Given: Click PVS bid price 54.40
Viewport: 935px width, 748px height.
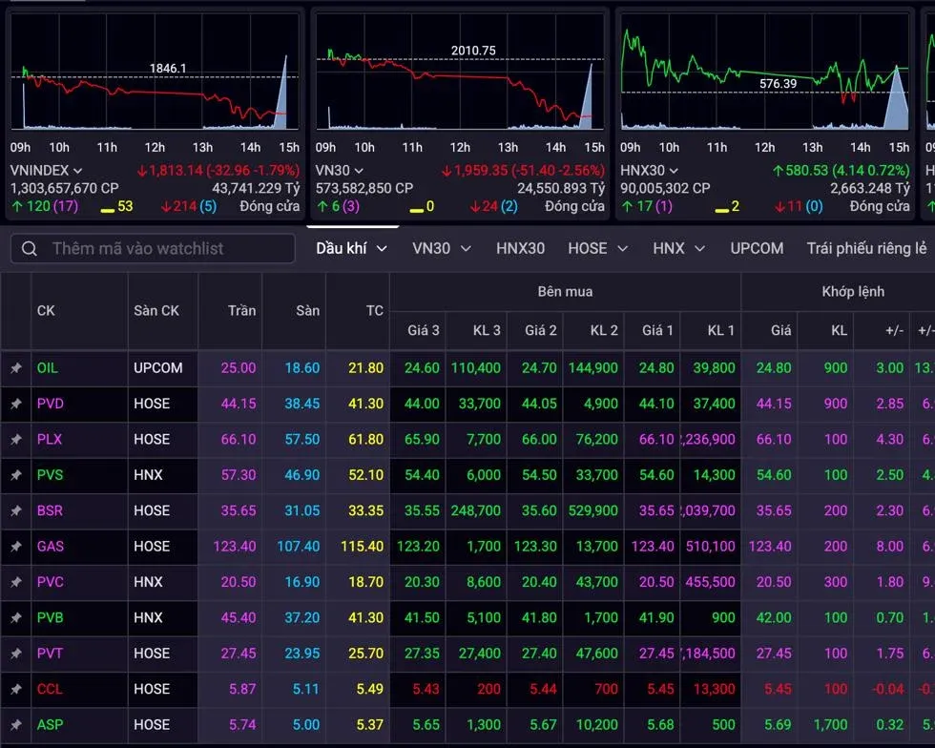Looking at the screenshot, I should 422,475.
